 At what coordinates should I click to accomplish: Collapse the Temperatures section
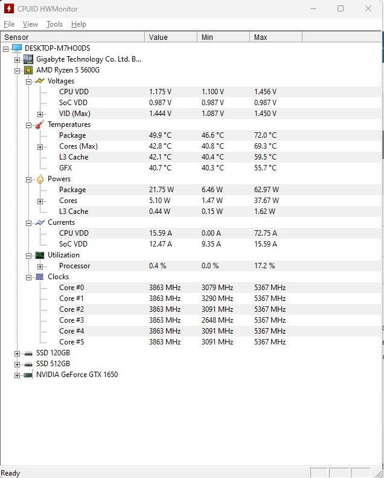[x=28, y=125]
